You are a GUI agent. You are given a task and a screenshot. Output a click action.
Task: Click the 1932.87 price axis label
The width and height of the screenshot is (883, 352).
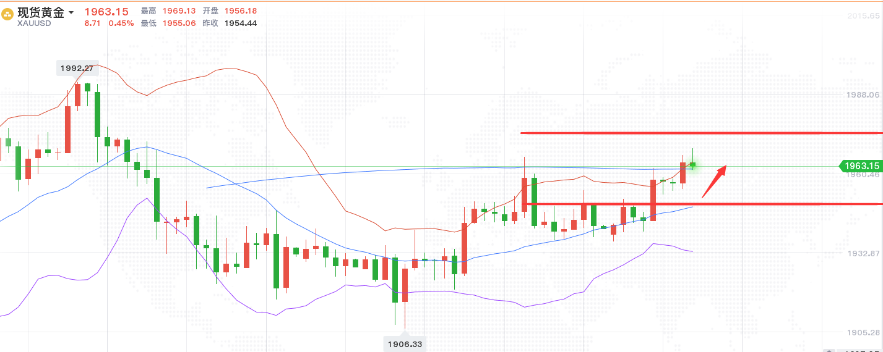click(x=863, y=254)
